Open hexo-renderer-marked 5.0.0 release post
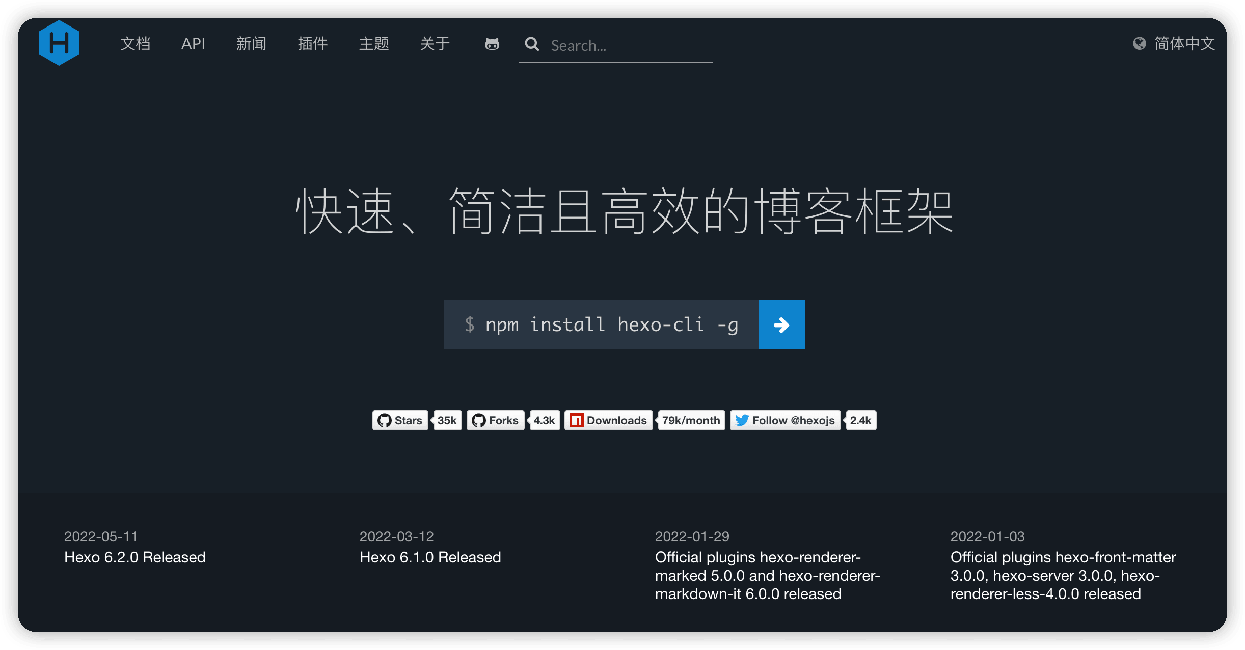The height and width of the screenshot is (650, 1245). coord(768,576)
